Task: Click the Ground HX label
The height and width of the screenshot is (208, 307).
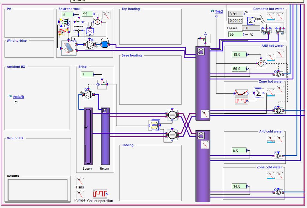Action: [15, 138]
